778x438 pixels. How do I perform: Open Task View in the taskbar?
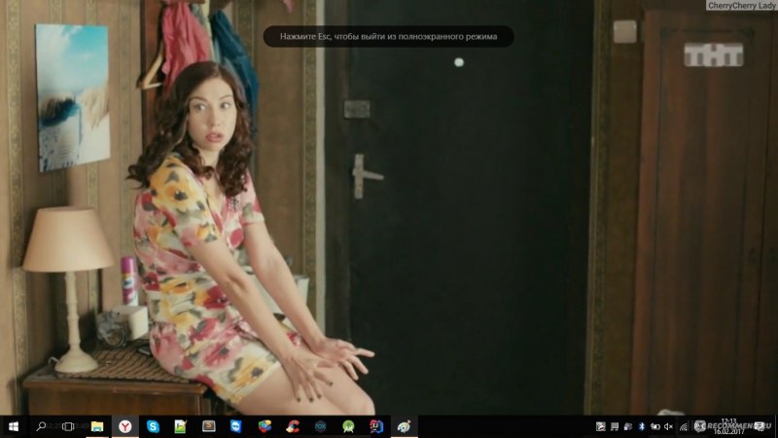(68, 426)
